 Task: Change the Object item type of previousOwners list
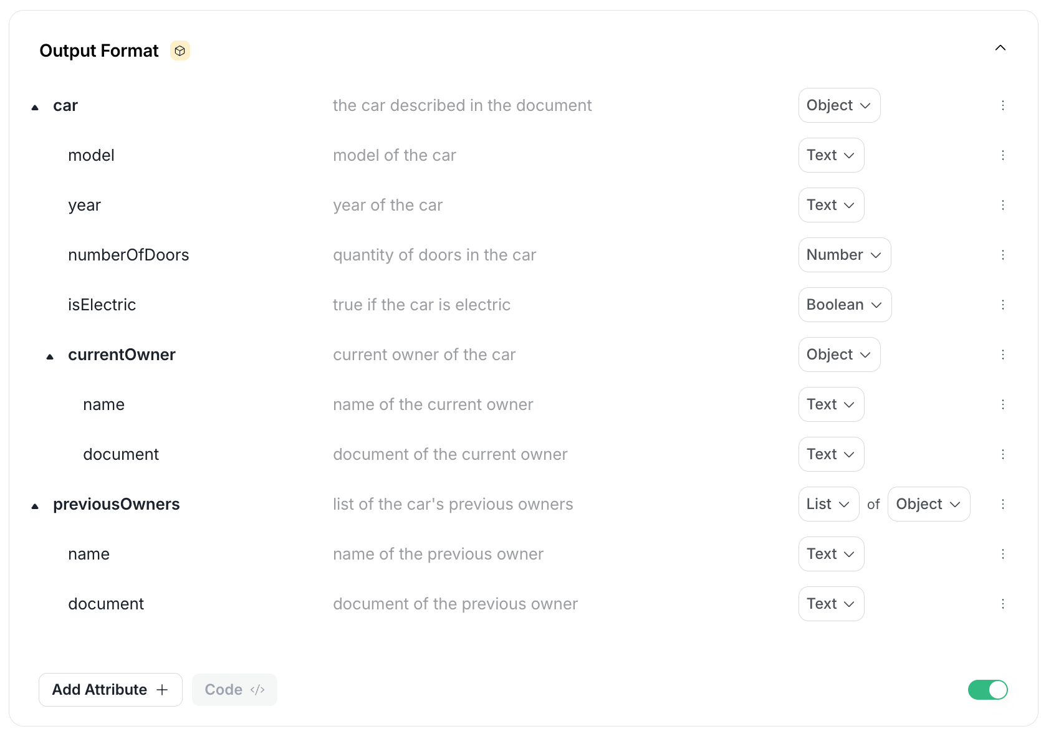[x=928, y=504]
